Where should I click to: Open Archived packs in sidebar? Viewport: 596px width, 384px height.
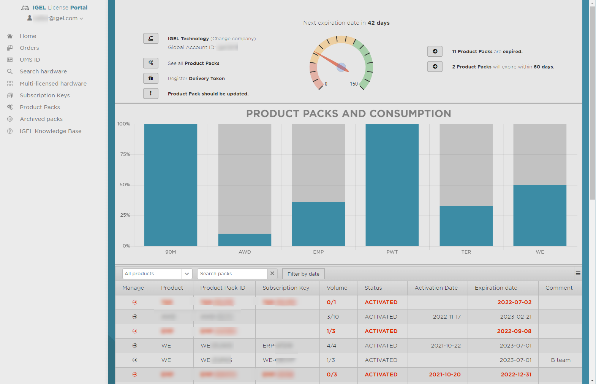click(x=41, y=119)
